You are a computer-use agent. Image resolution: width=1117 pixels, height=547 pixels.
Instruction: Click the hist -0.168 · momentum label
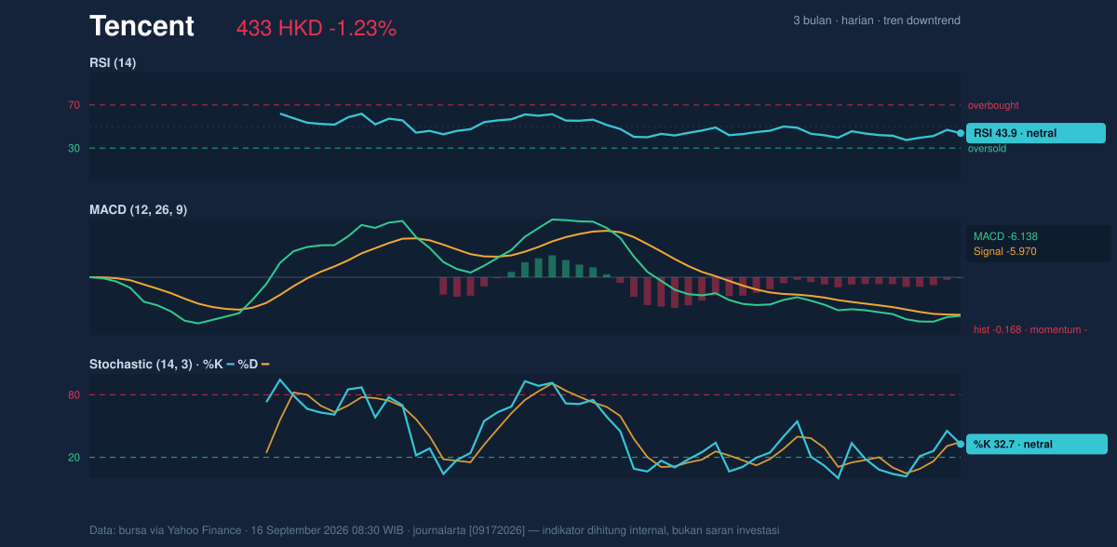tap(1030, 329)
